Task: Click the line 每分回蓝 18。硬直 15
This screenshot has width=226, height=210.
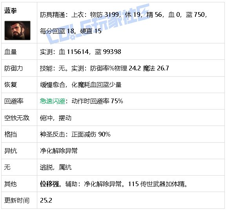Action: [71, 31]
